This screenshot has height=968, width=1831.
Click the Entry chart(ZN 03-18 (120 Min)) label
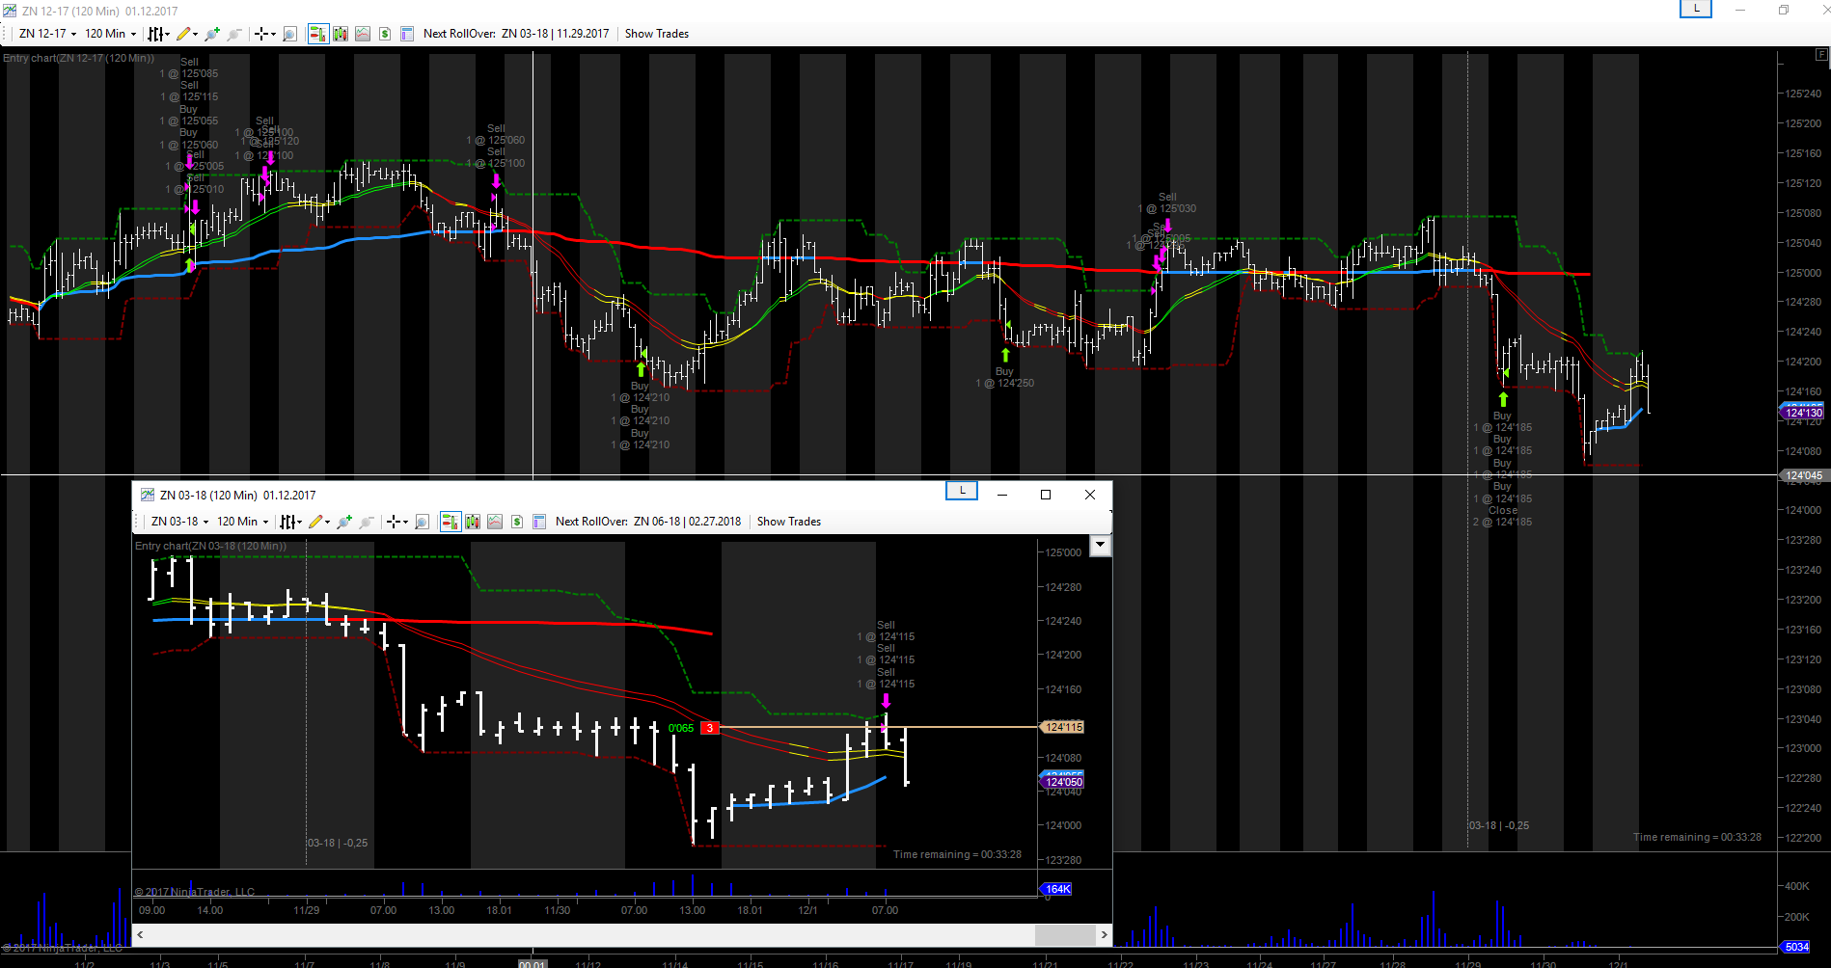(x=210, y=546)
